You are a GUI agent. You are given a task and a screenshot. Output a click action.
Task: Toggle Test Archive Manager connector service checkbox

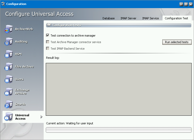(x=48, y=42)
